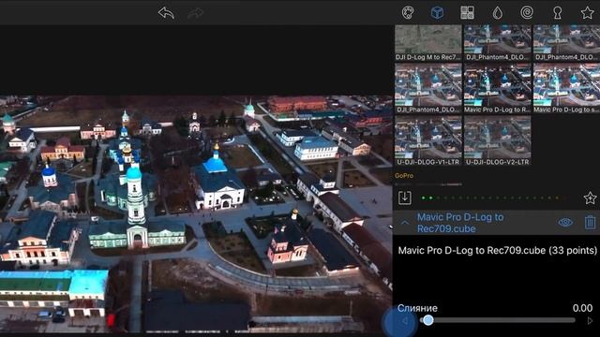
Task: Click Mavic Pro D-Log to Rec709.cube layer title
Action: click(460, 223)
